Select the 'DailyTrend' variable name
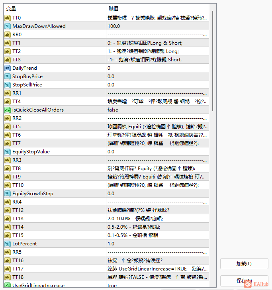 click(25, 68)
